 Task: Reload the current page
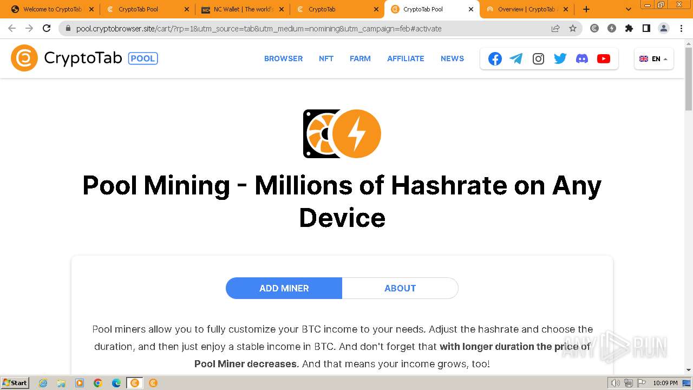click(x=47, y=28)
